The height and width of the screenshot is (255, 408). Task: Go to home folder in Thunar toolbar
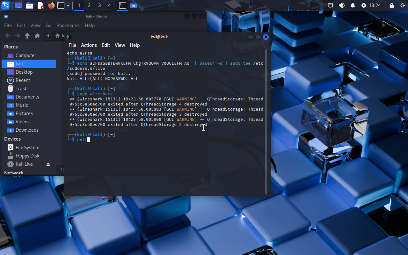[37, 36]
